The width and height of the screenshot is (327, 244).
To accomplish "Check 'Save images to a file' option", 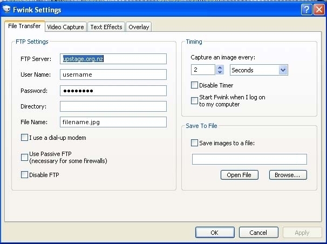I will tap(194, 143).
